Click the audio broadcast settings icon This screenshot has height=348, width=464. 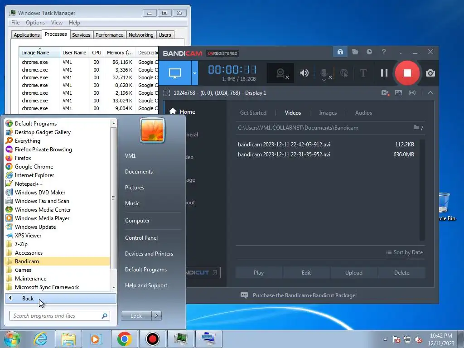tap(412, 93)
